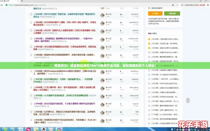
Task: Open sidebar item 6670期
Action: click(165, 101)
